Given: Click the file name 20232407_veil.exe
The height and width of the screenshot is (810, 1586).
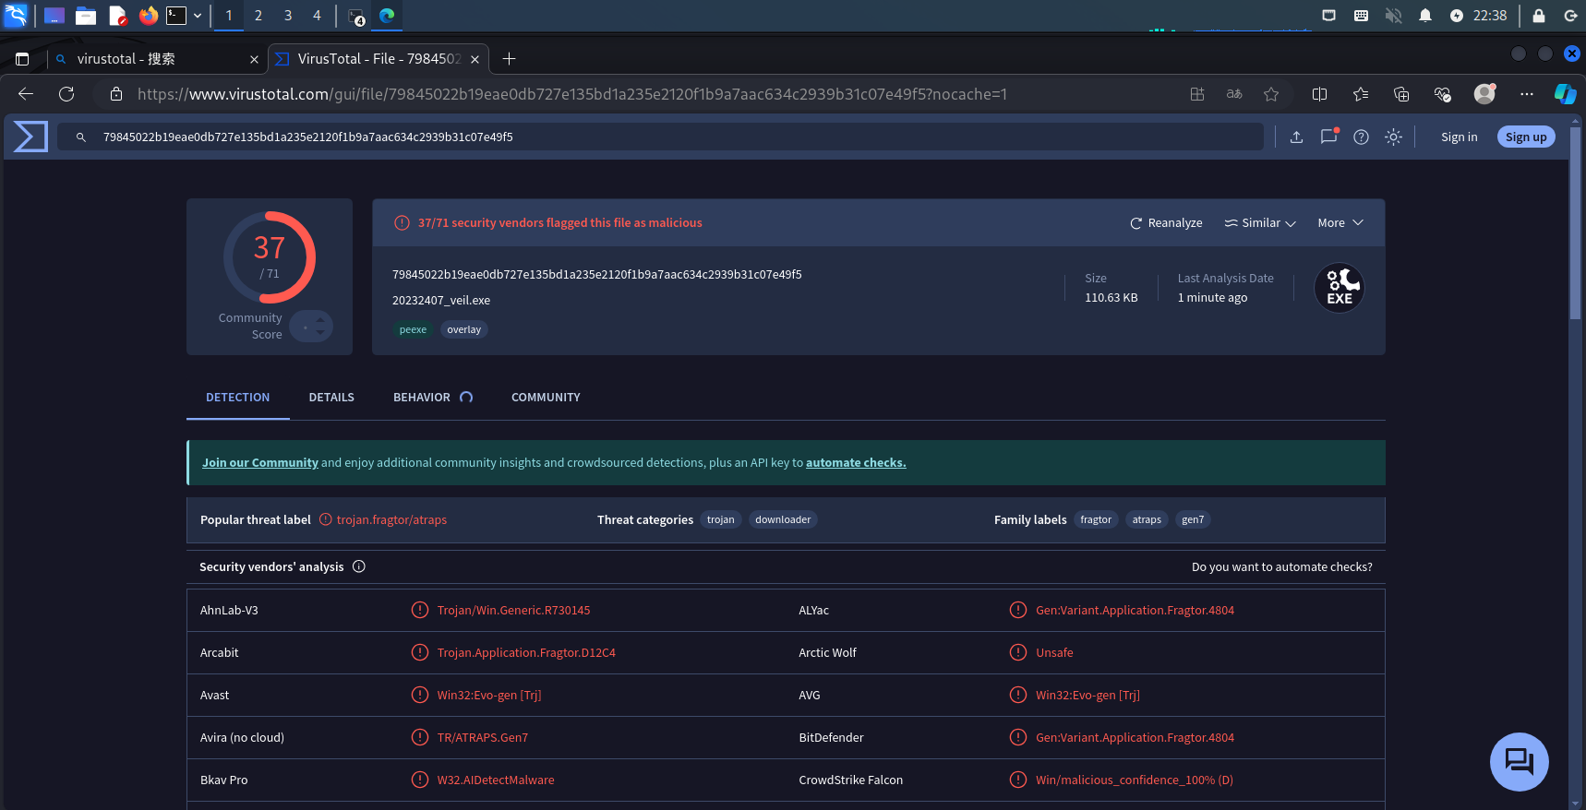Looking at the screenshot, I should [x=441, y=301].
